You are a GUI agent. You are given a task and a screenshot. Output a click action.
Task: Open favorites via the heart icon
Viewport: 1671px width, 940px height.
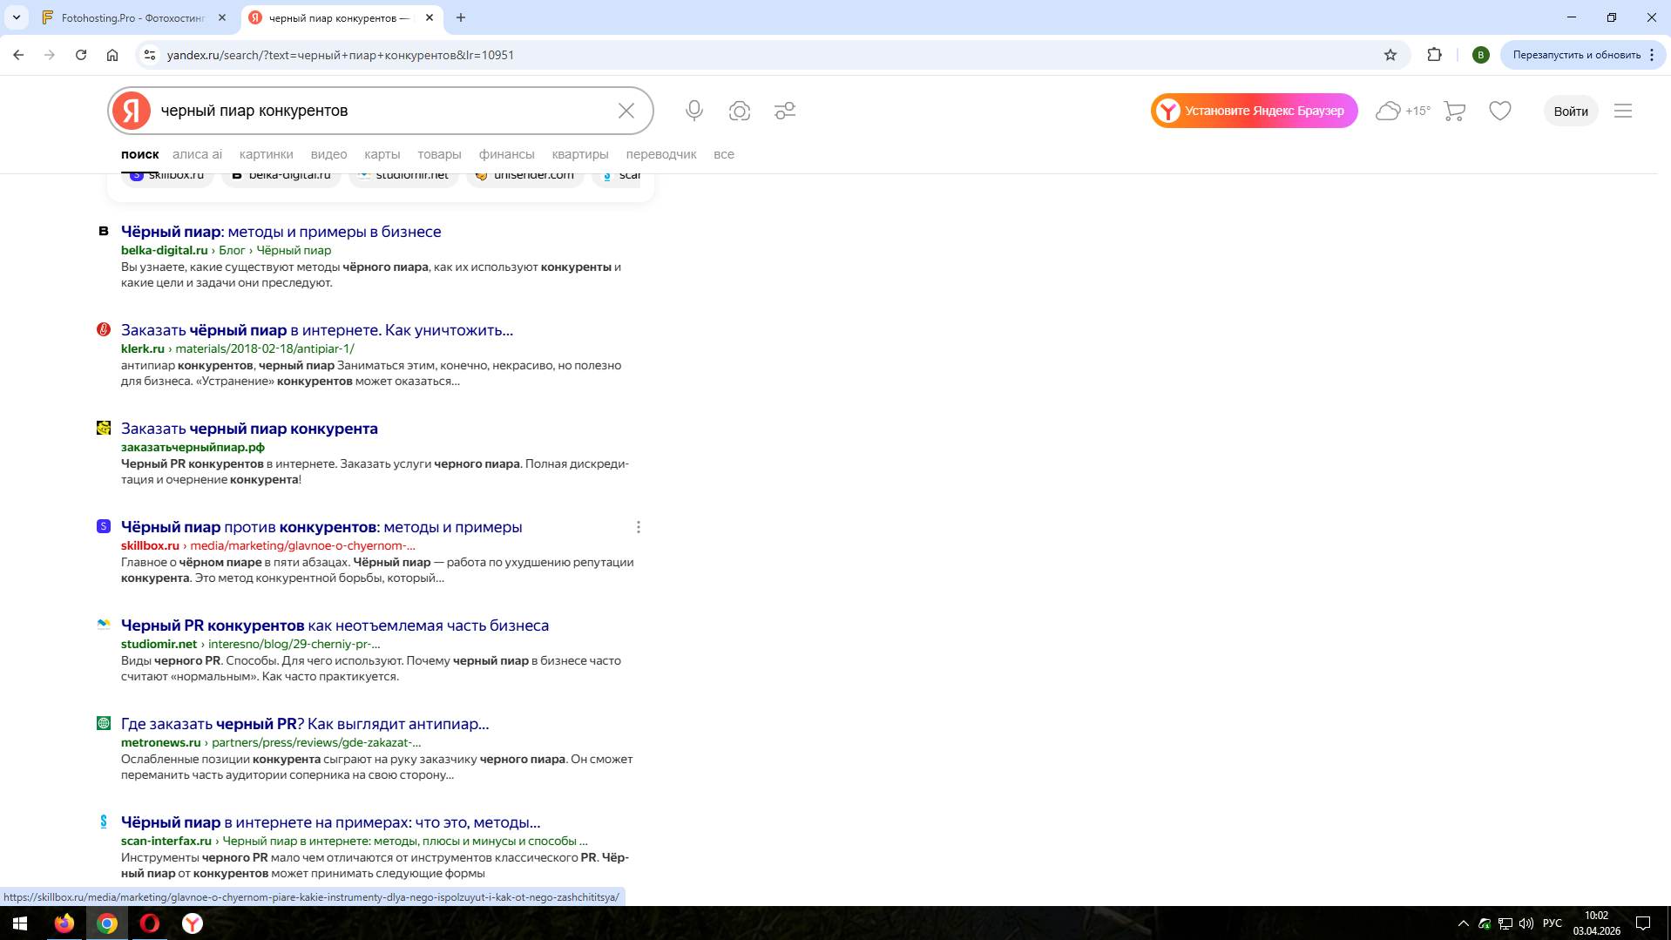[1500, 111]
